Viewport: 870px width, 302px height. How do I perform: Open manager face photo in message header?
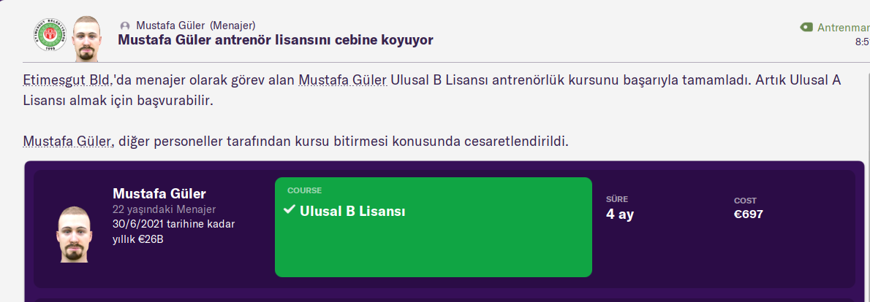88,38
